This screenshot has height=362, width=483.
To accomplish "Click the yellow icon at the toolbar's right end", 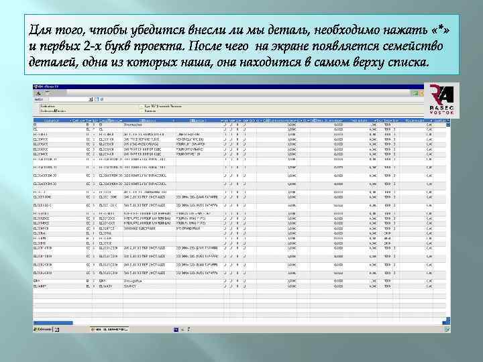I will pyautogui.click(x=422, y=93).
